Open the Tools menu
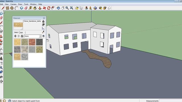This screenshot has height=102, width=182. (x=26, y=4)
